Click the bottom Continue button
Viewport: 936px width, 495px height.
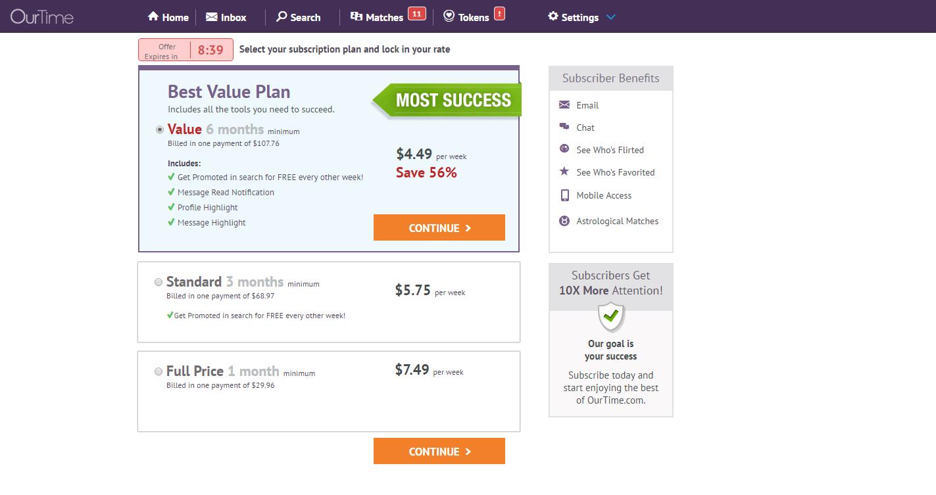point(439,451)
